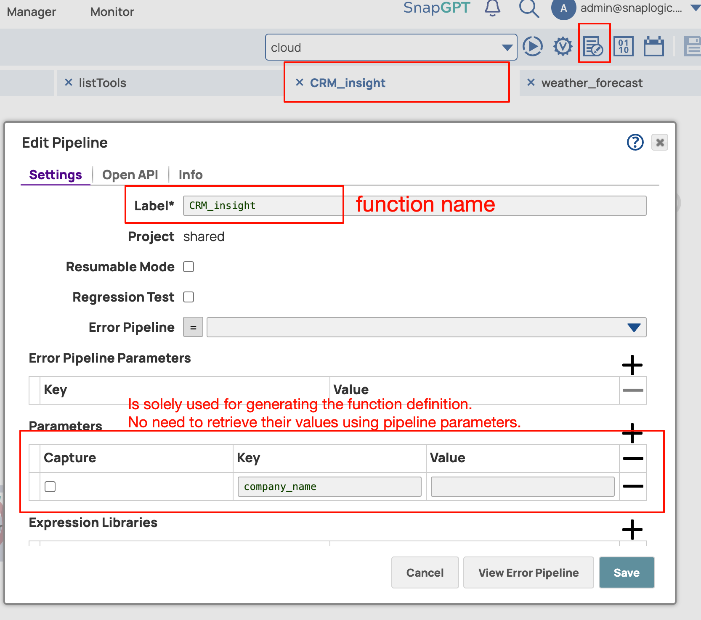701x620 pixels.
Task: Open the Edit Pipeline Properties icon
Action: pyautogui.click(x=593, y=46)
